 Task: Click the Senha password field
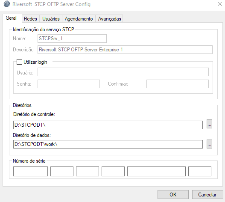69,84
